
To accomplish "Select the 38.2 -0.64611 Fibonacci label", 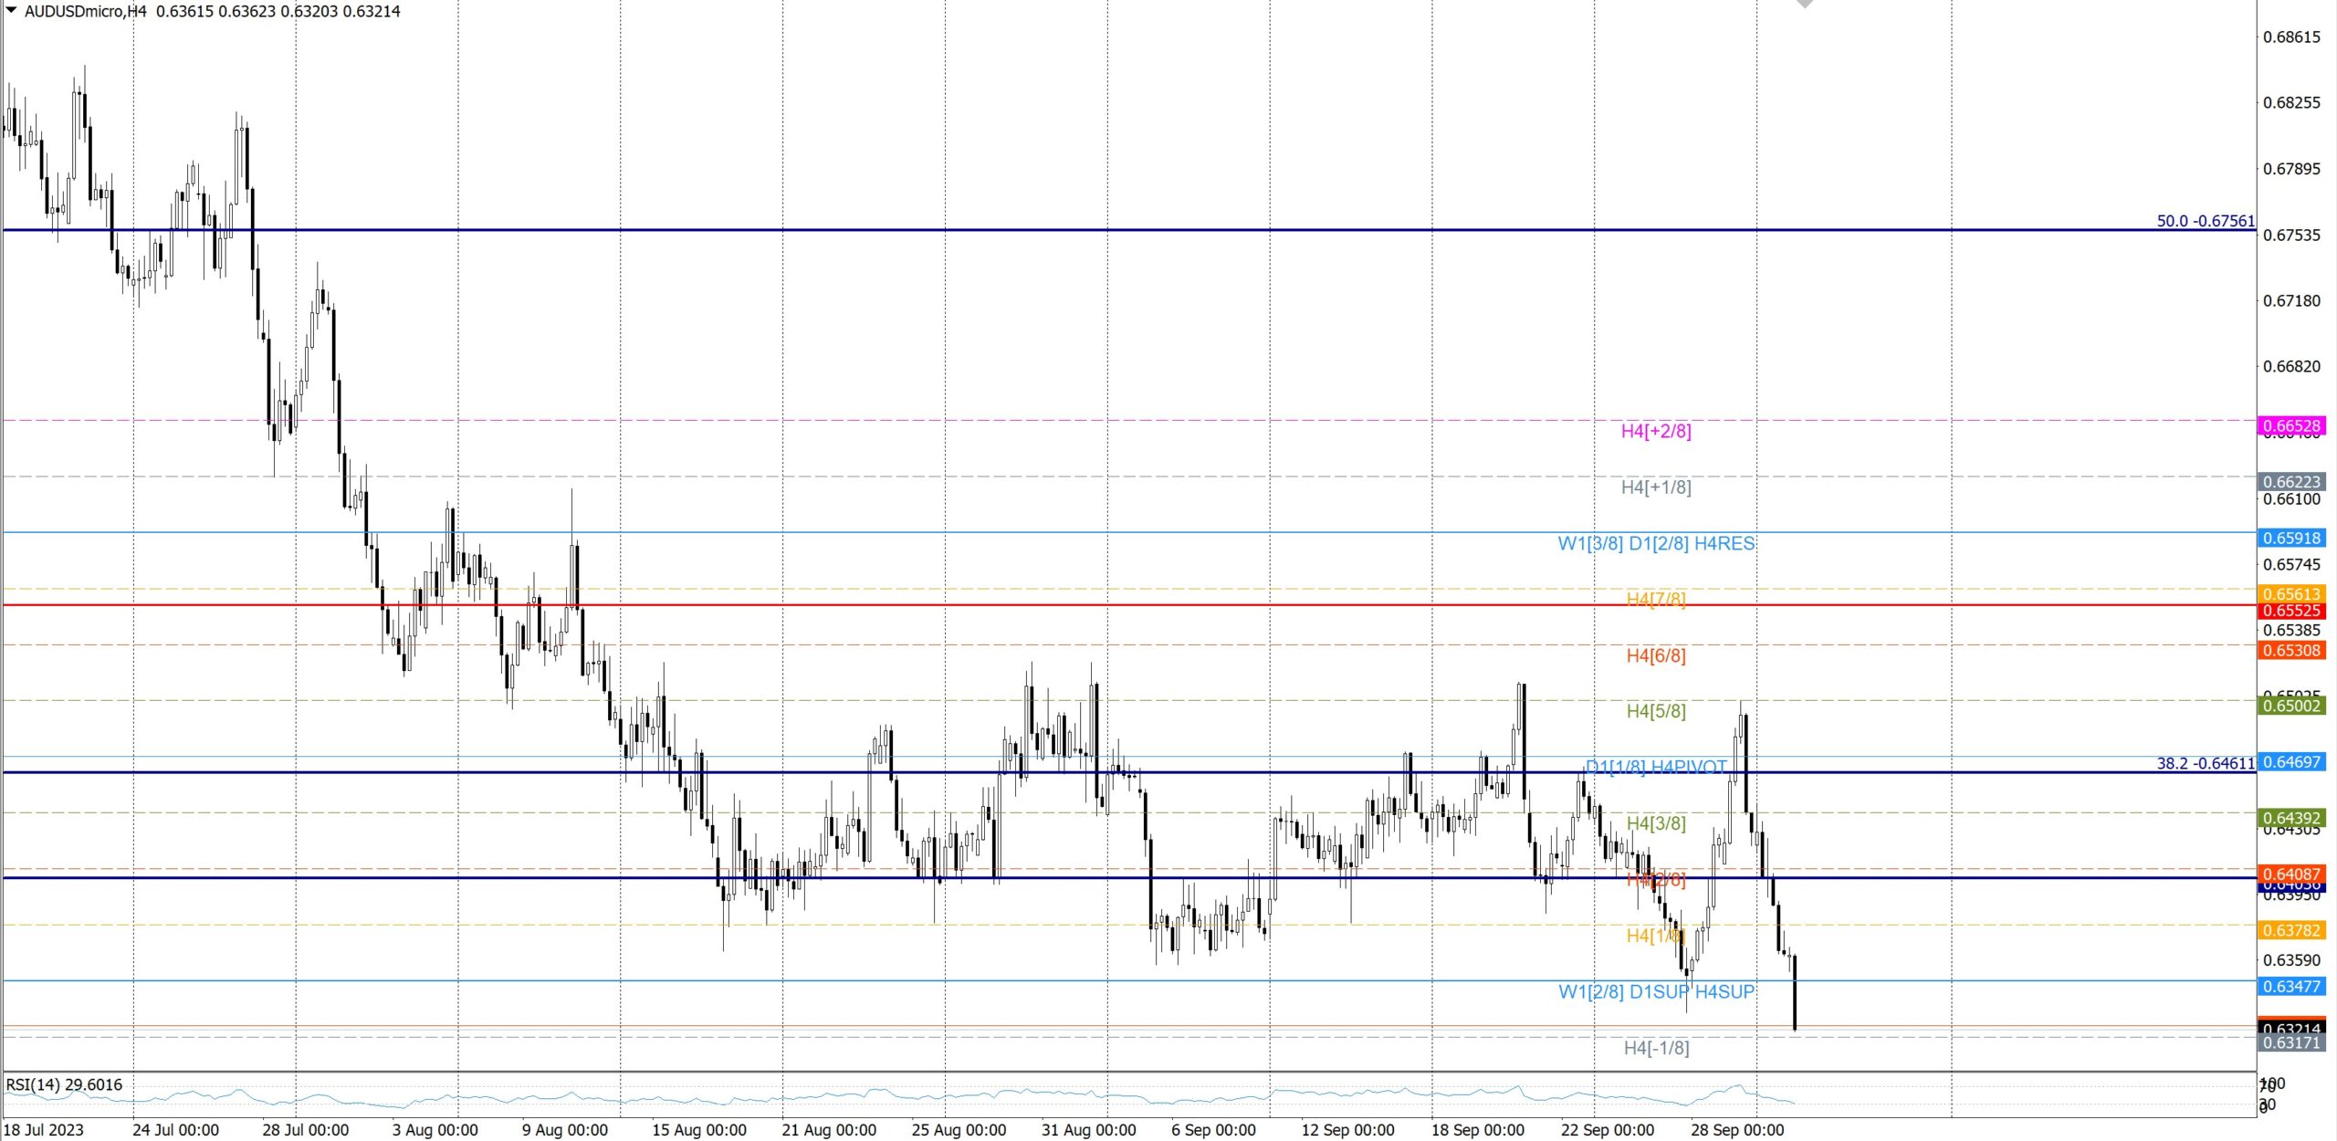I will coord(2205,763).
